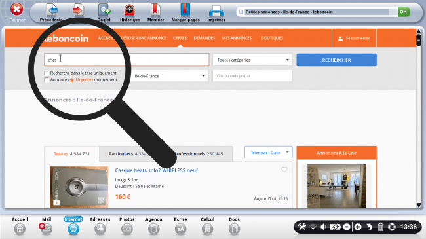Launch the Calcul calculator icon
The image size is (426, 239).
click(207, 229)
